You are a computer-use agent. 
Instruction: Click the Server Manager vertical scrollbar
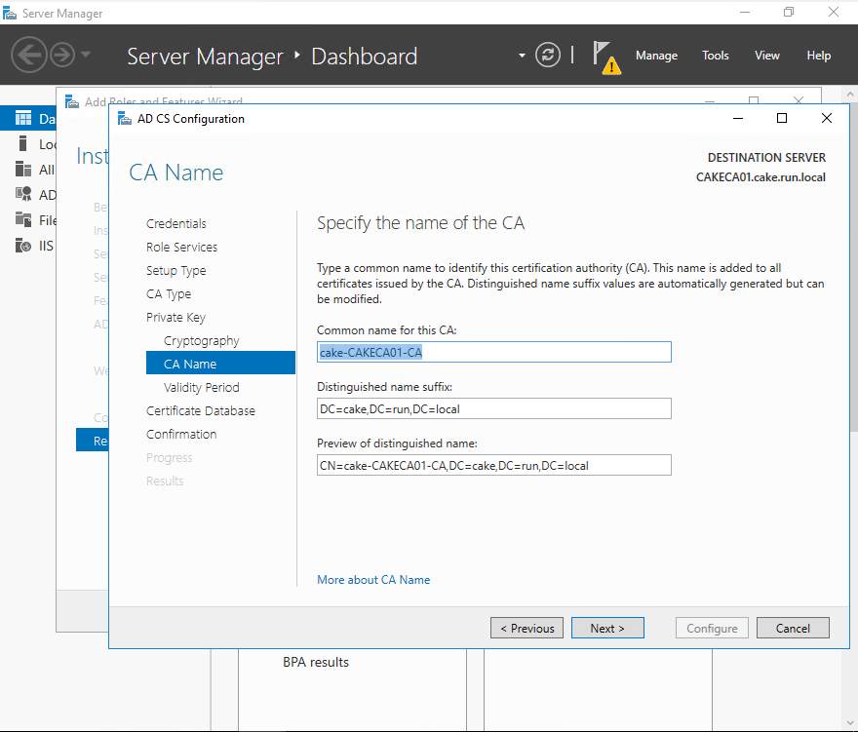pyautogui.click(x=852, y=268)
